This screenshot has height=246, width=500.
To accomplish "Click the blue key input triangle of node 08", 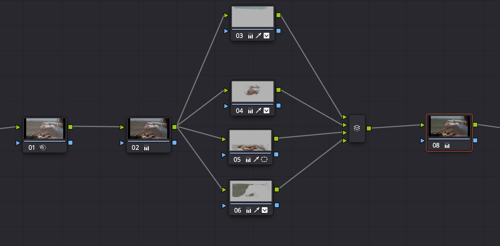I will [x=422, y=140].
